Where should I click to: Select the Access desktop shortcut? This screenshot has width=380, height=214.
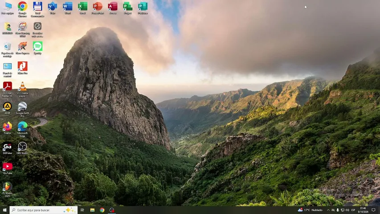click(x=113, y=8)
